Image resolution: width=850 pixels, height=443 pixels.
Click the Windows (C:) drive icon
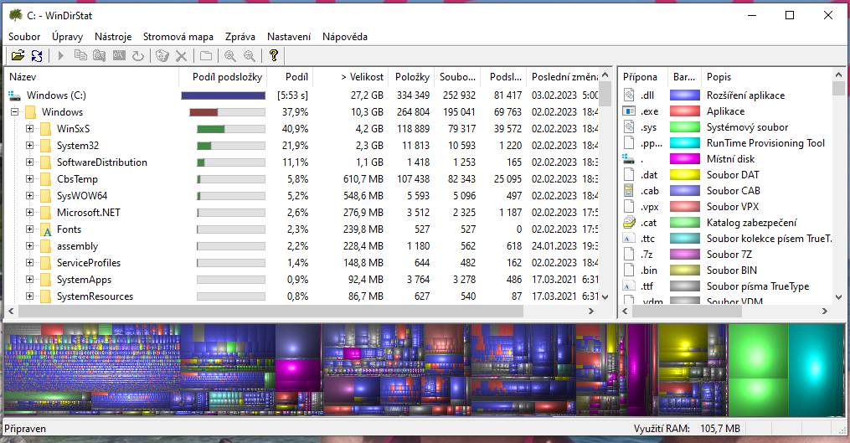[x=14, y=95]
